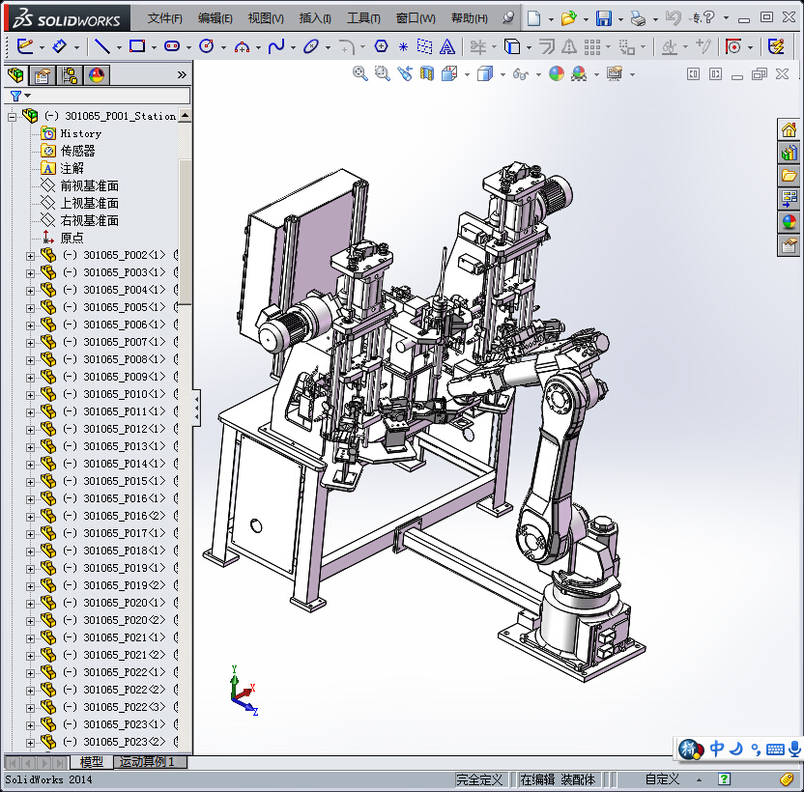Expand the 301065_P010<1> tree node
Viewport: 804px width, 792px height.
tap(30, 395)
